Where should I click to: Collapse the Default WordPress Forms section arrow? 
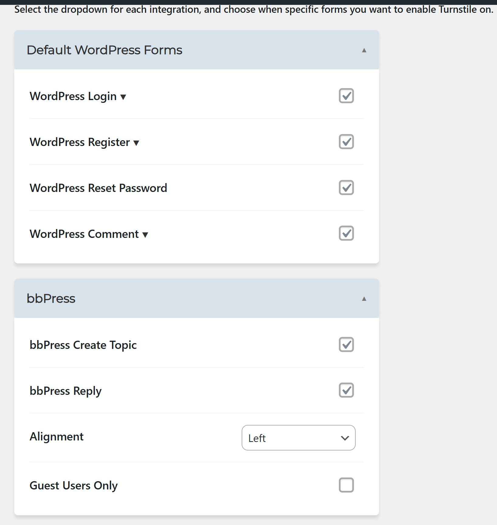point(364,50)
